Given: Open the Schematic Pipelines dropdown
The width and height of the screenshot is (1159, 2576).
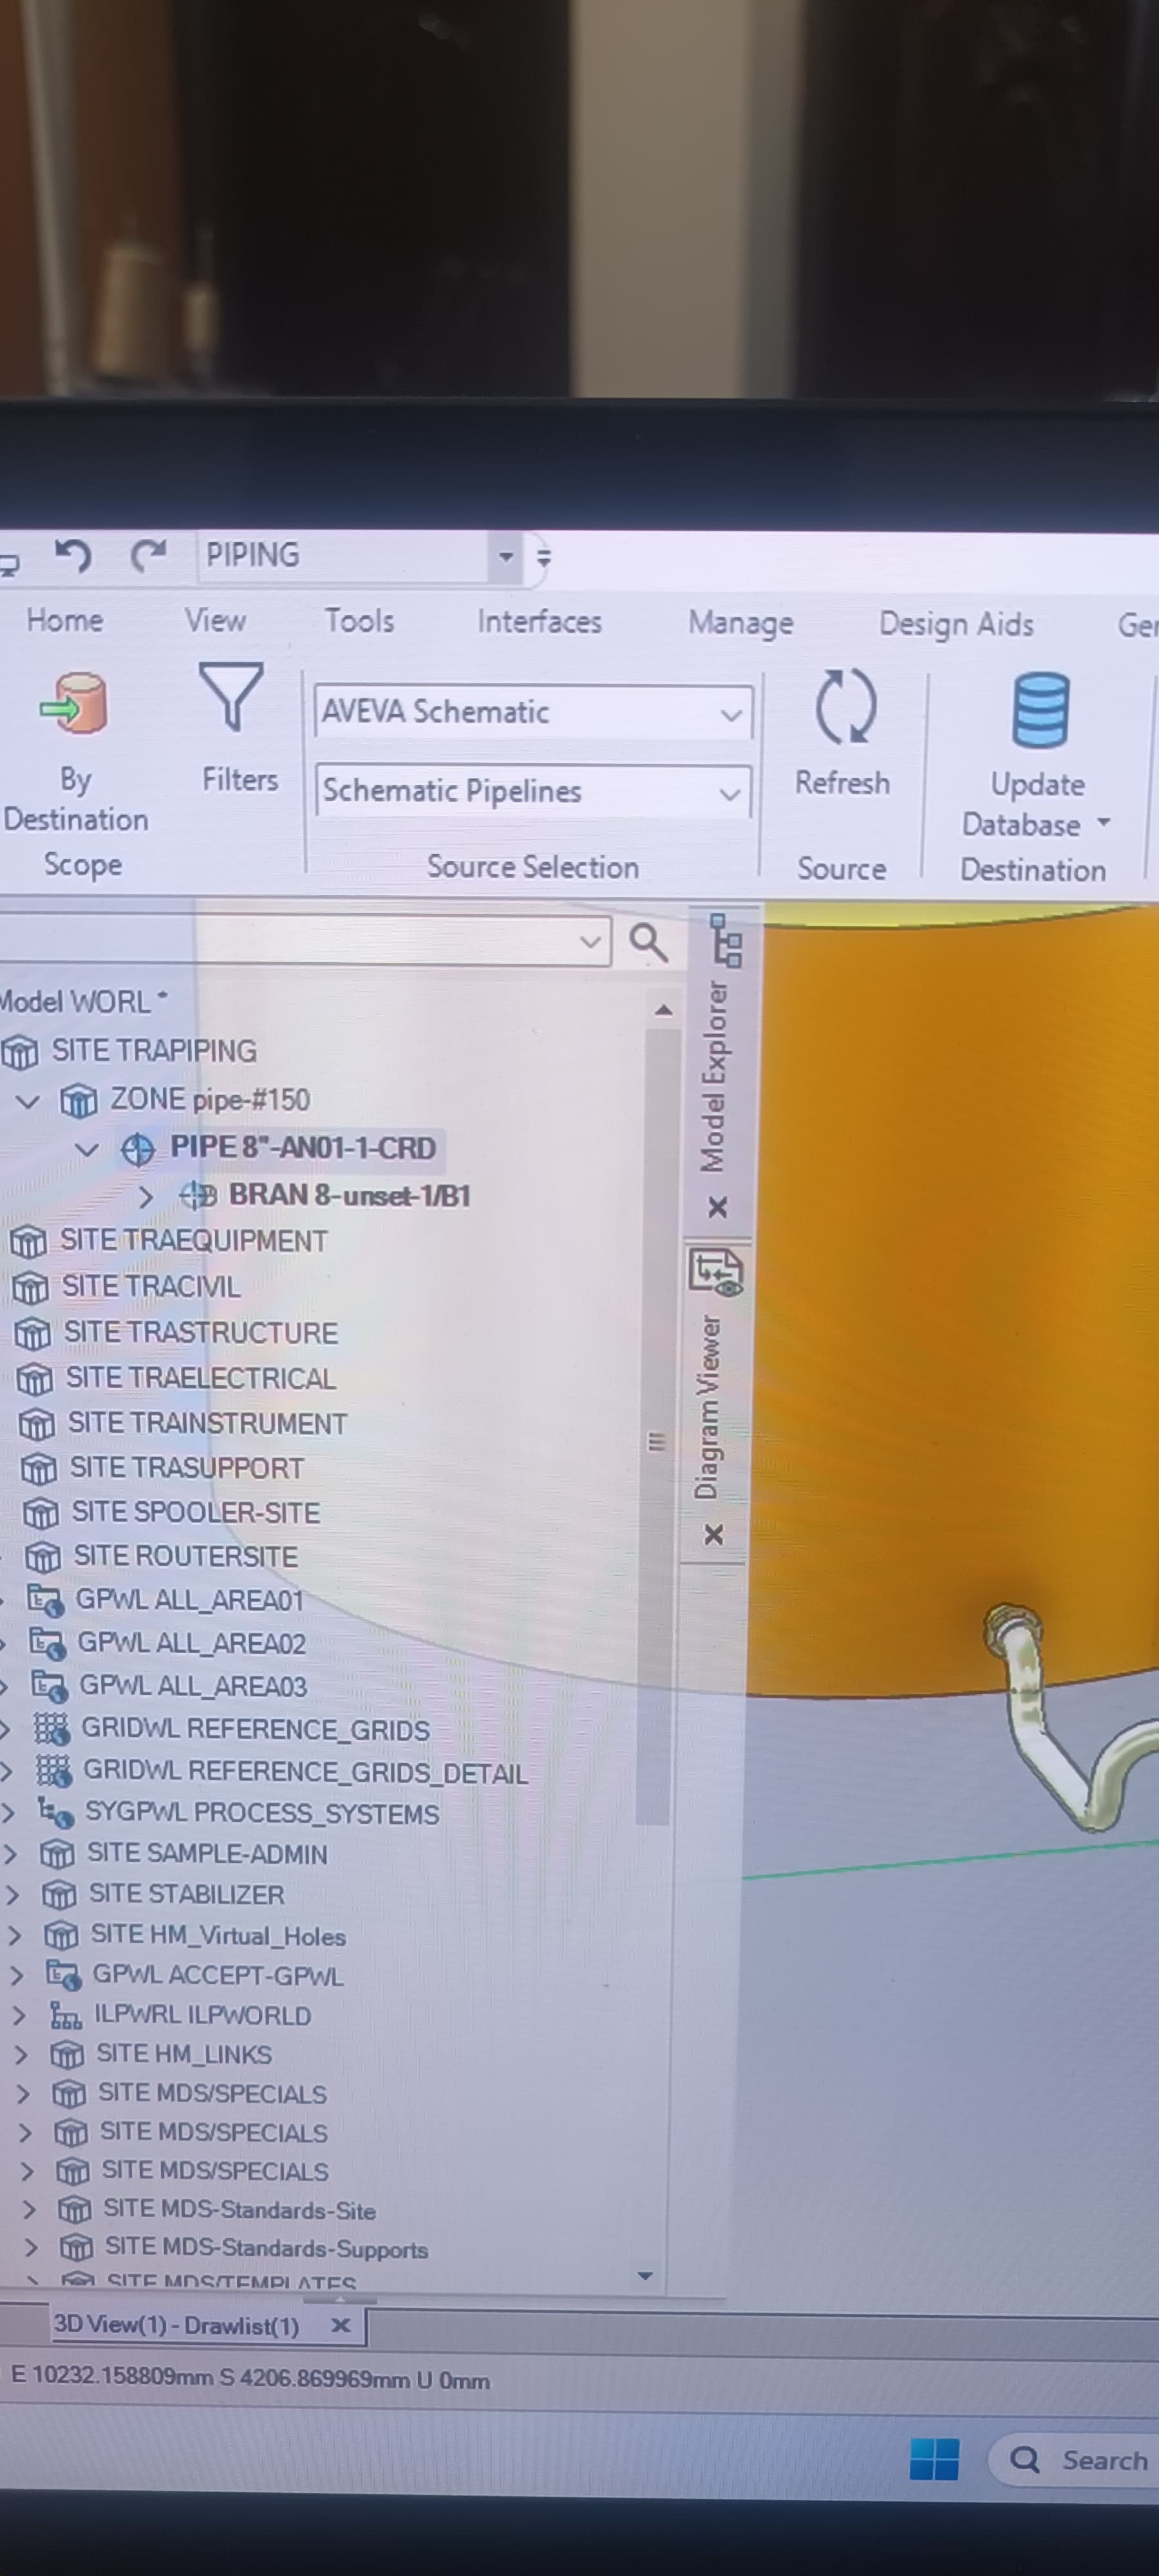Looking at the screenshot, I should pyautogui.click(x=730, y=794).
